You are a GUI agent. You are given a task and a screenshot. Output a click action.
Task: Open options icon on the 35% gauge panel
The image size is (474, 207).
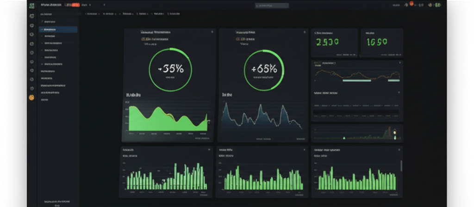tap(212, 32)
